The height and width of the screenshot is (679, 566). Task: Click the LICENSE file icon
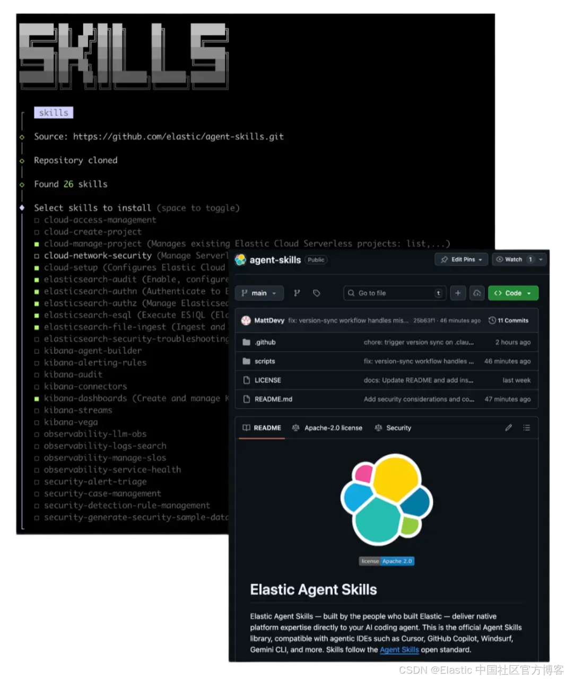(x=247, y=380)
